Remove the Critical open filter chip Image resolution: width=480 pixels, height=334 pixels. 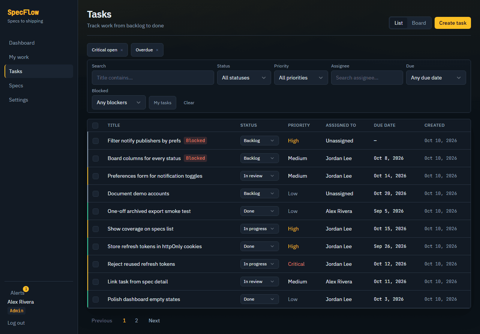(121, 50)
